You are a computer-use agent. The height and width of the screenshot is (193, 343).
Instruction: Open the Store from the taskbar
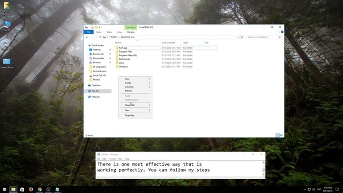[22, 189]
